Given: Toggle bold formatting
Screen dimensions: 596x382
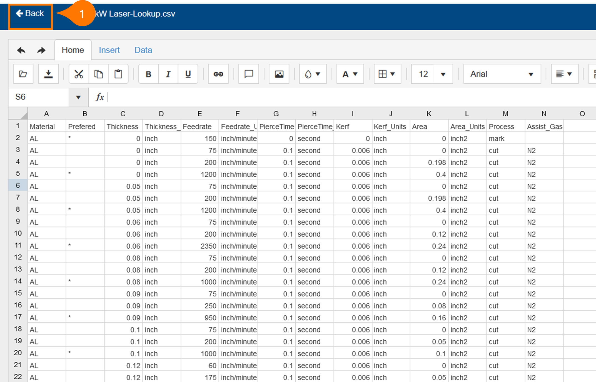Looking at the screenshot, I should 148,74.
